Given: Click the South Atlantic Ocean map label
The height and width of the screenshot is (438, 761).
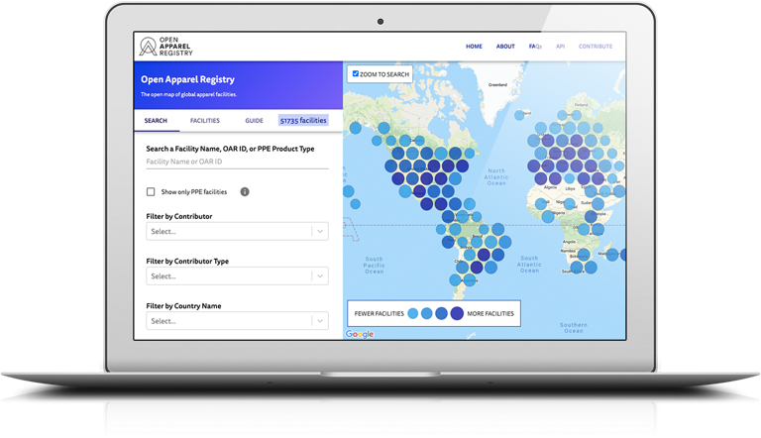Looking at the screenshot, I should click(529, 265).
